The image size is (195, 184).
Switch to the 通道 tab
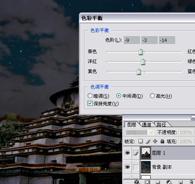point(146,124)
